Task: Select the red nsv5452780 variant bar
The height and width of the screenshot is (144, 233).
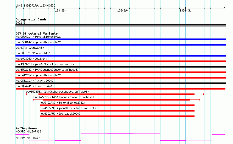Action: point(117,105)
